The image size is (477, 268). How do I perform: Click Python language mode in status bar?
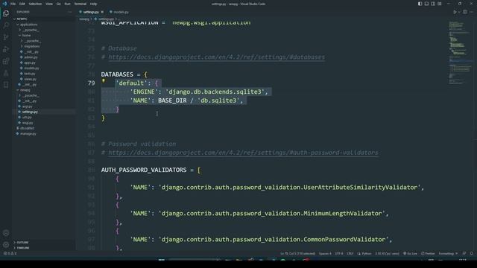pyautogui.click(x=364, y=253)
